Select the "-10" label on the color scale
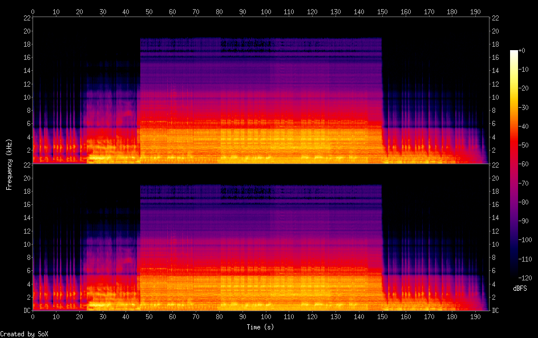This screenshot has height=338, width=538. 523,69
